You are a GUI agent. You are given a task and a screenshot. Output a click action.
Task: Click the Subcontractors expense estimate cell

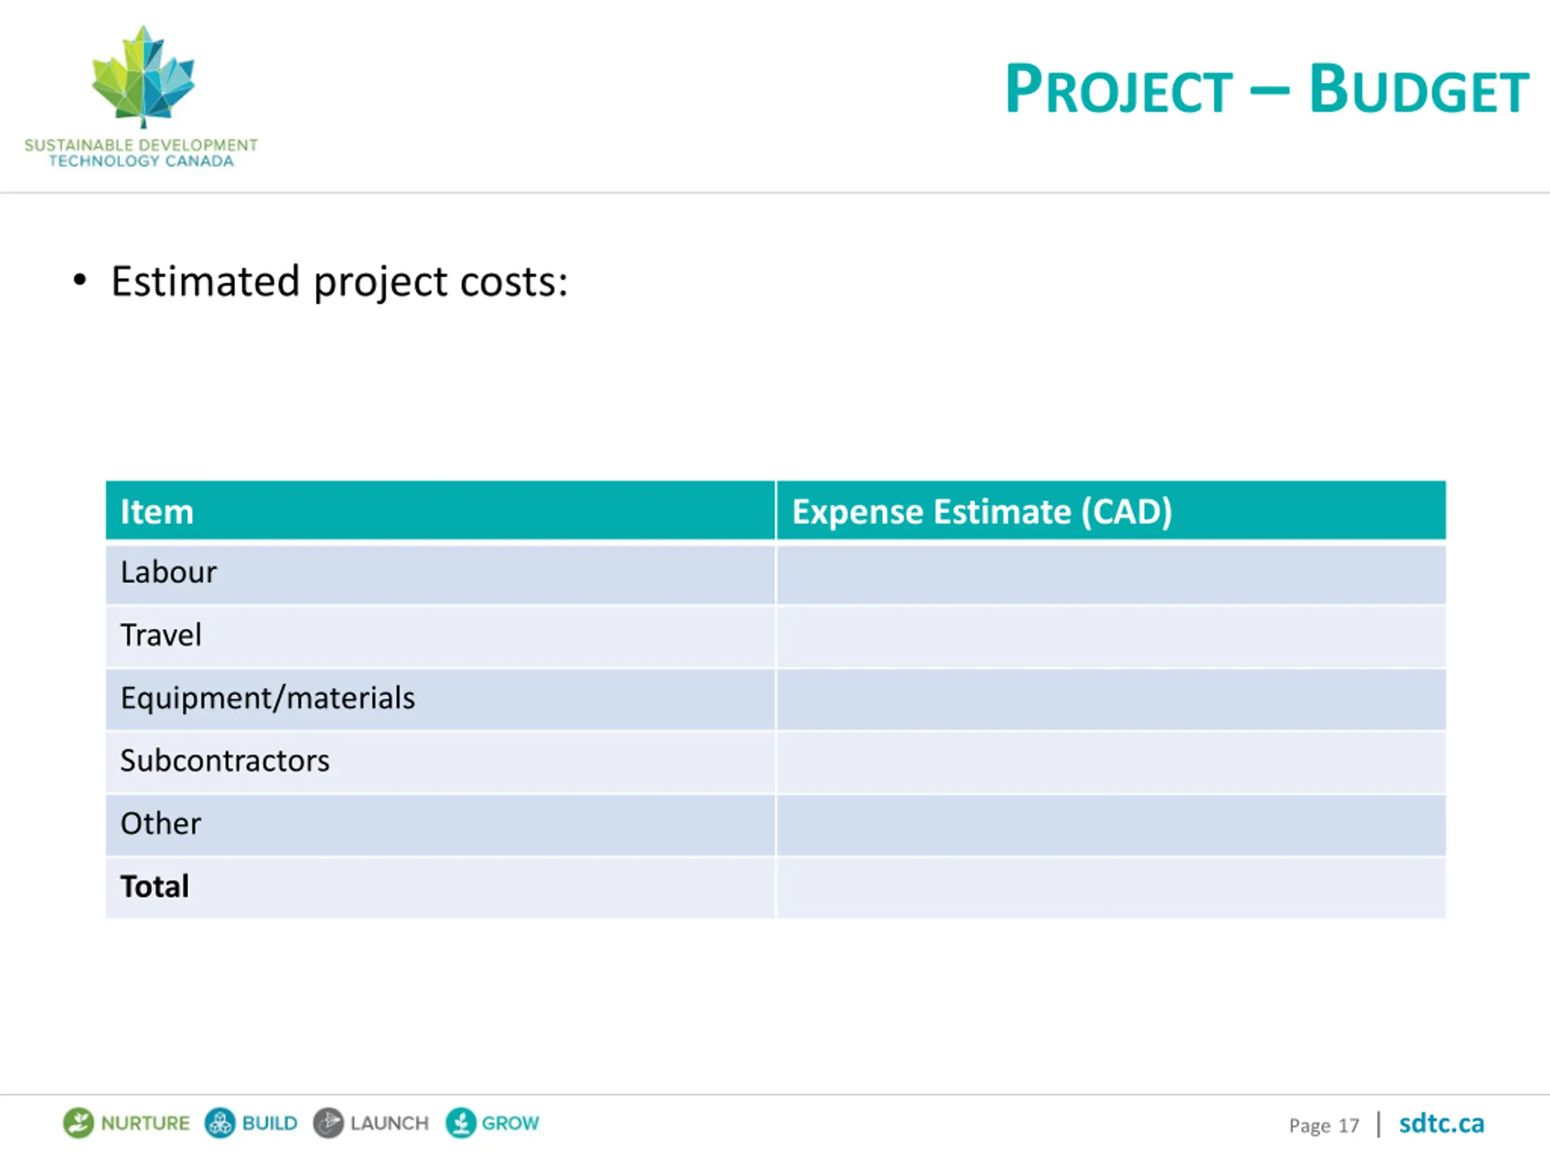1112,762
